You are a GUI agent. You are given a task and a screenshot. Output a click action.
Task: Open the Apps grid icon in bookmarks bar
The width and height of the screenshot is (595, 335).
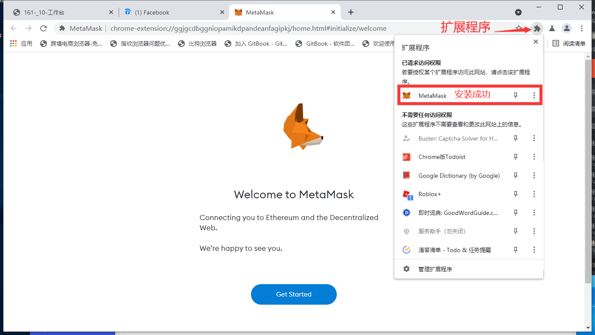point(13,43)
